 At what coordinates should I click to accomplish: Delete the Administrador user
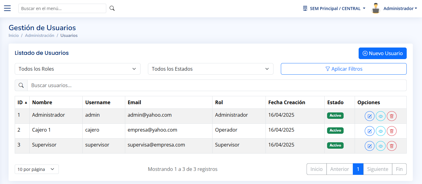(x=392, y=116)
